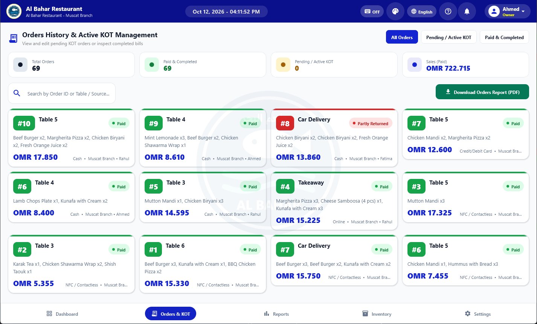This screenshot has width=537, height=324.
Task: Click the Paid & Completed green-dot summary card
Action: click(203, 65)
